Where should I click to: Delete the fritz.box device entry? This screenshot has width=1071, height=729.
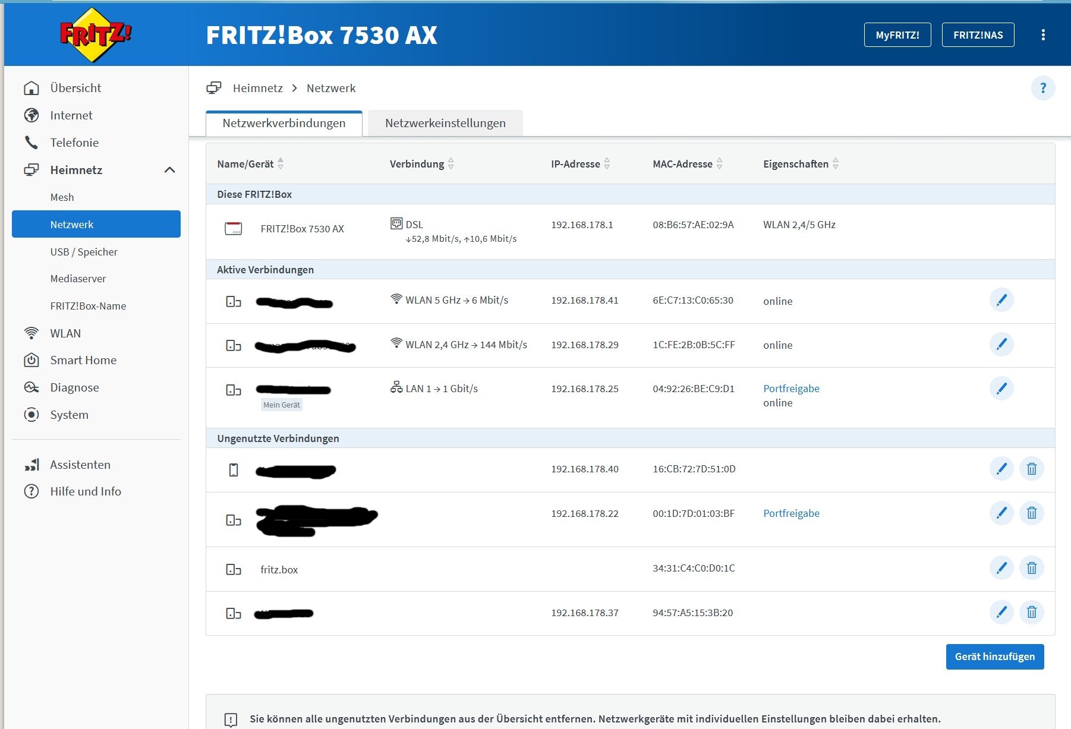[1032, 568]
